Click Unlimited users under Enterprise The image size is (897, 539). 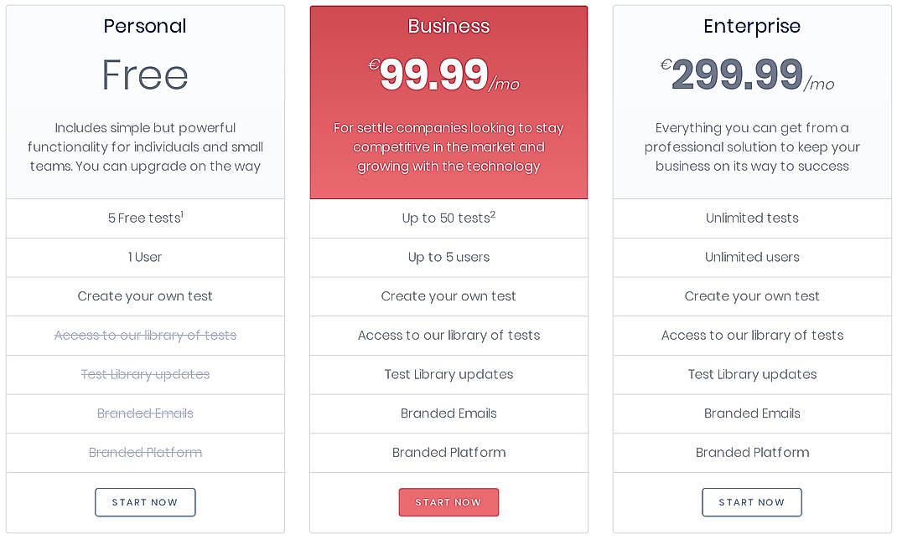coord(752,257)
